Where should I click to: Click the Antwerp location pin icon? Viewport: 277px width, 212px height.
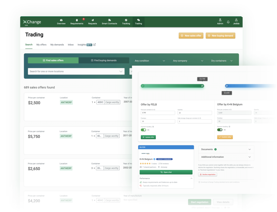[x=159, y=167]
